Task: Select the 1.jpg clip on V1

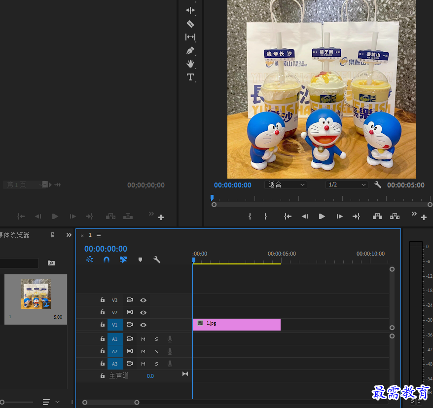Action: 237,325
